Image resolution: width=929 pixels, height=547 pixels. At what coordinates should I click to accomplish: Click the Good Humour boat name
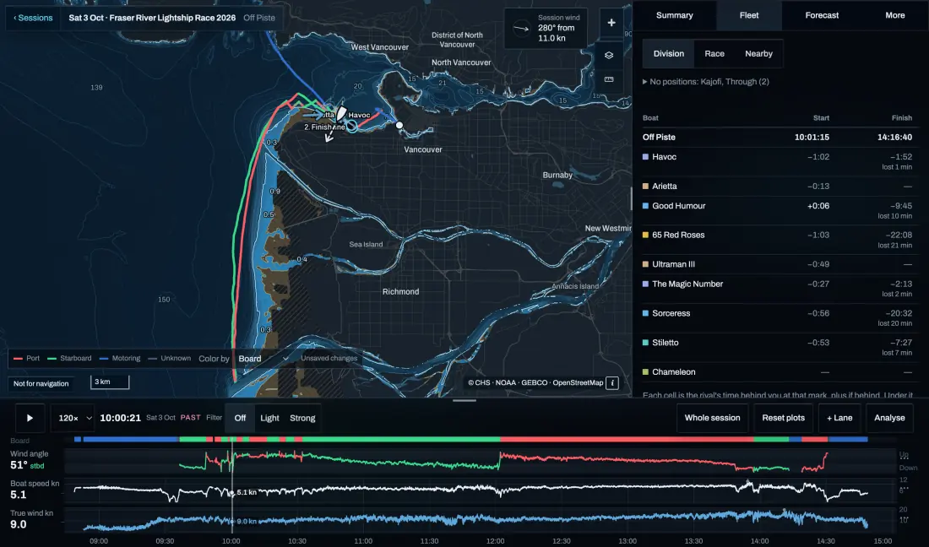679,206
